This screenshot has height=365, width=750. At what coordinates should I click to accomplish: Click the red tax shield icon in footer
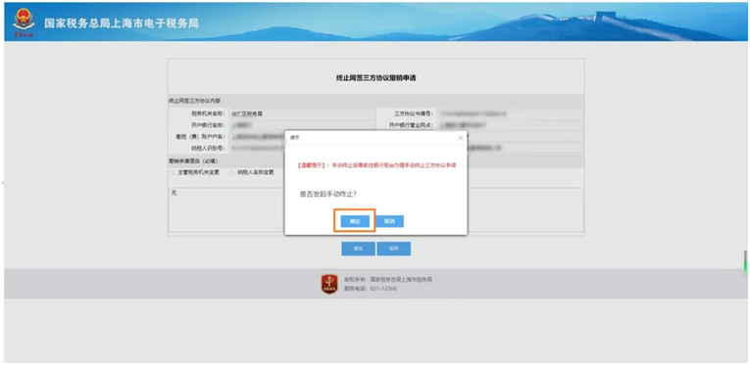[329, 285]
